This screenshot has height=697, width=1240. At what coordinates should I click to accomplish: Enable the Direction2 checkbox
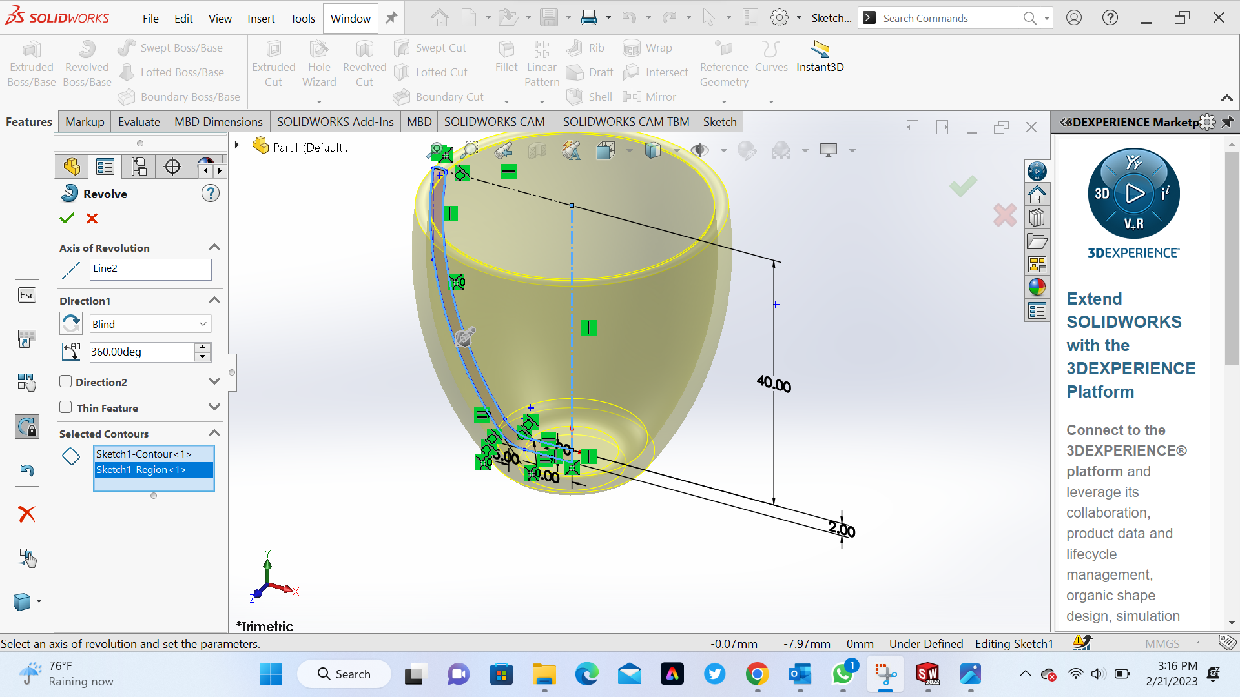point(65,381)
